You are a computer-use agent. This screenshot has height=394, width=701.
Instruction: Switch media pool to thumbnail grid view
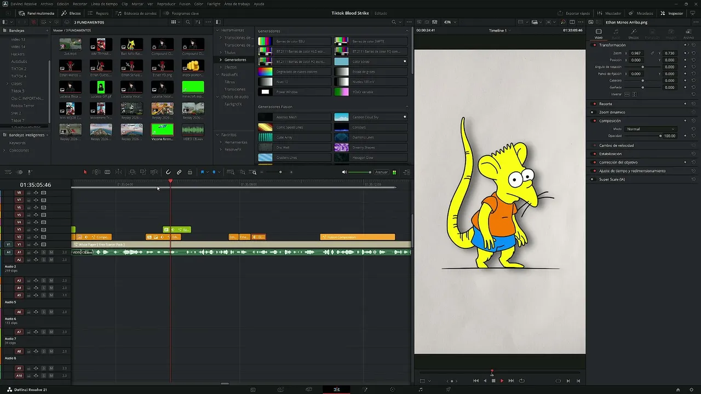point(174,22)
